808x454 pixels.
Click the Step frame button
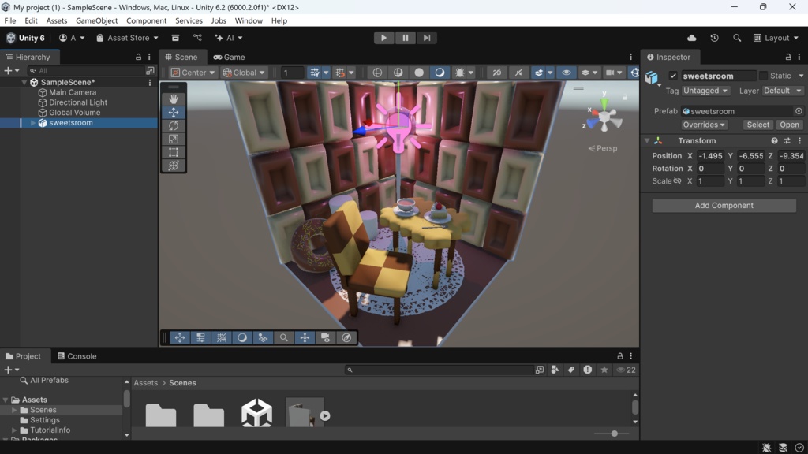click(427, 38)
